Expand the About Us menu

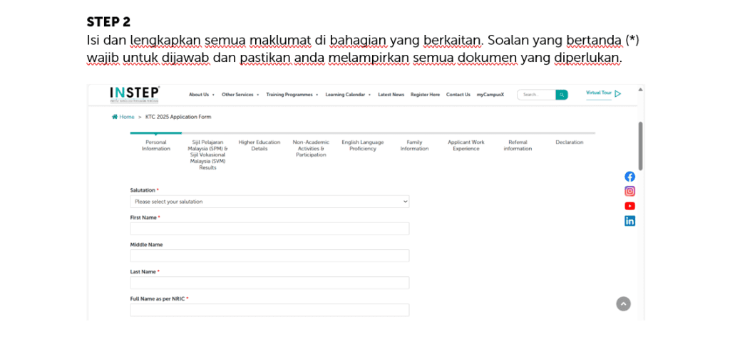click(201, 95)
